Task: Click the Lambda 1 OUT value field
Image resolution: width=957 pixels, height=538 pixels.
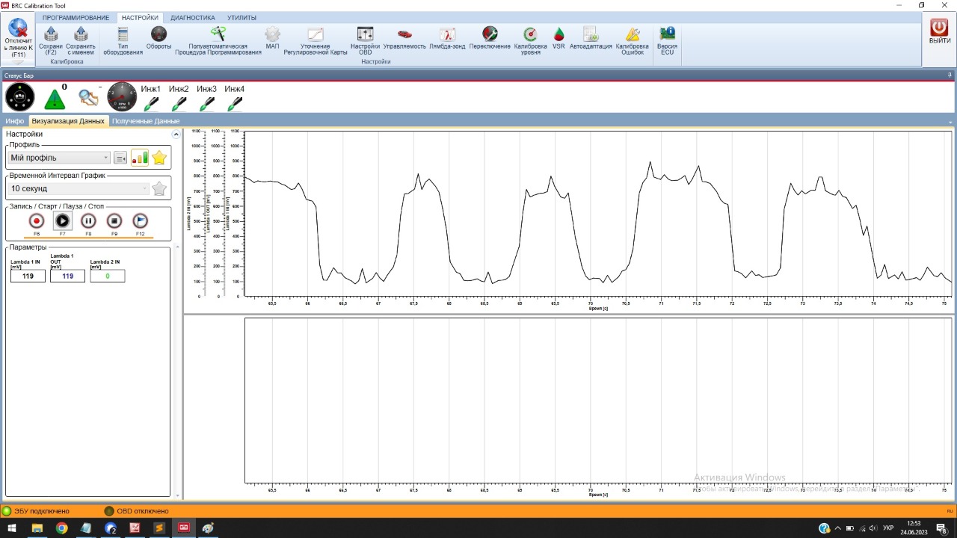Action: point(67,276)
